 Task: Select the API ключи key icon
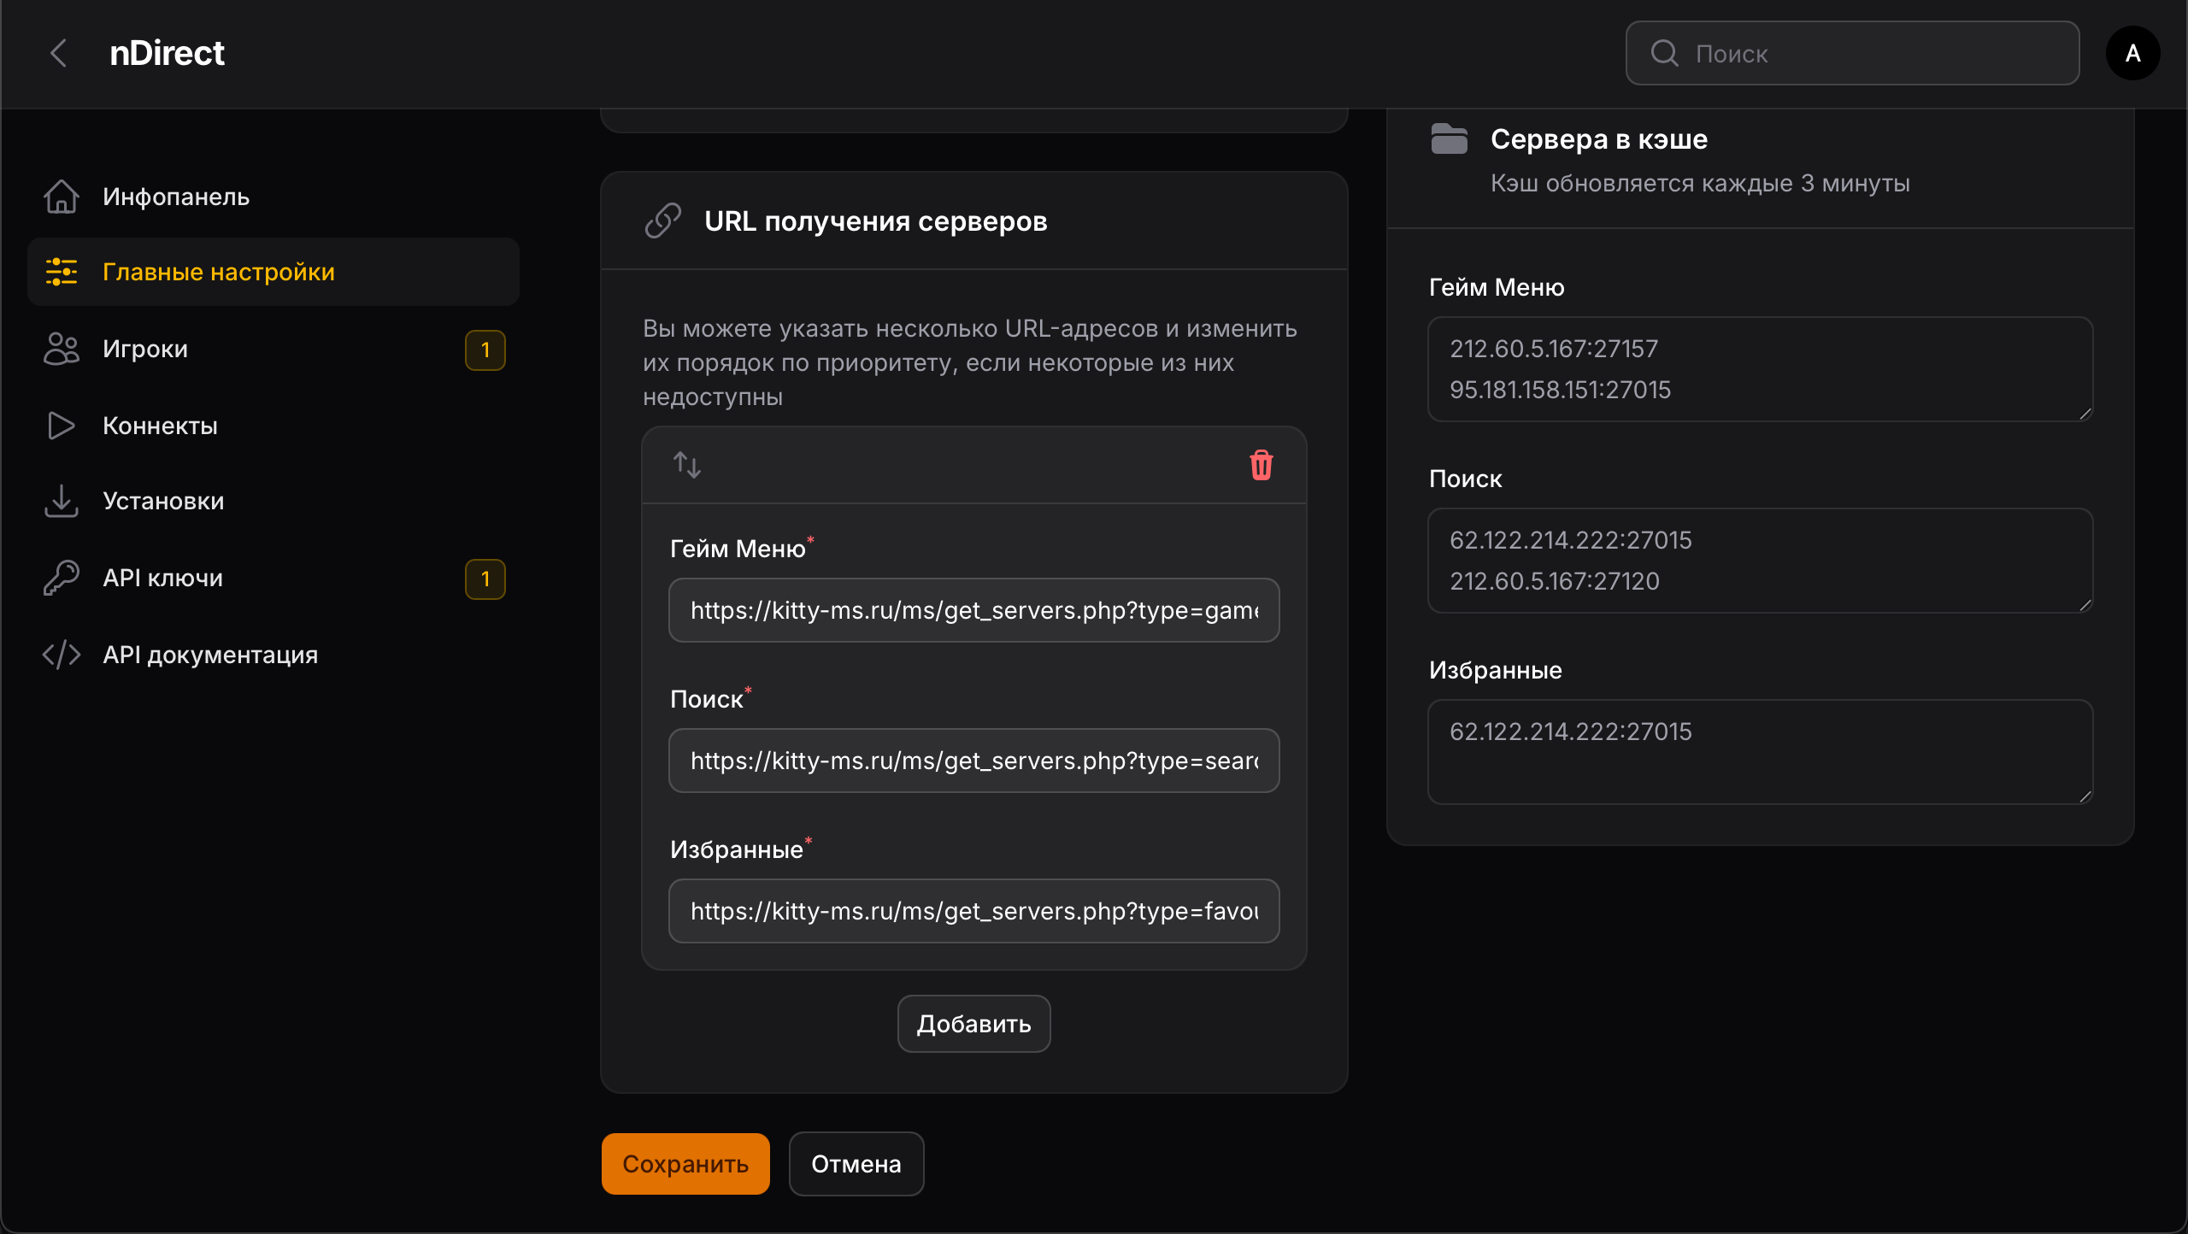pos(61,577)
